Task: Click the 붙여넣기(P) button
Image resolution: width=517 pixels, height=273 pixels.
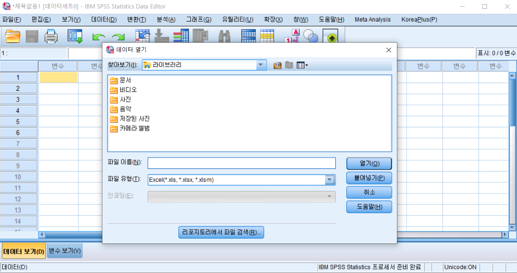Action: pyautogui.click(x=369, y=178)
